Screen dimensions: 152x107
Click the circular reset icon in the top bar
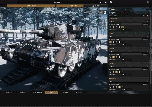coord(111,2)
